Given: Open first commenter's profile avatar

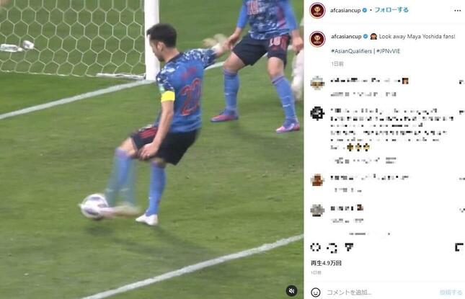Looking at the screenshot, I should 317,83.
